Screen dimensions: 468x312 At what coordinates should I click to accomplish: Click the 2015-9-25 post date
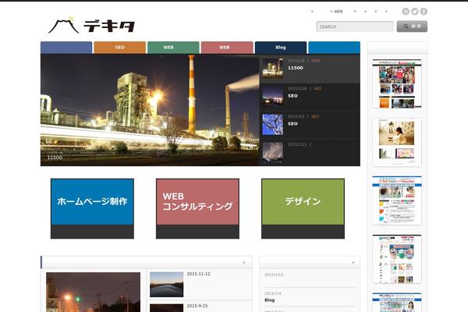[197, 306]
